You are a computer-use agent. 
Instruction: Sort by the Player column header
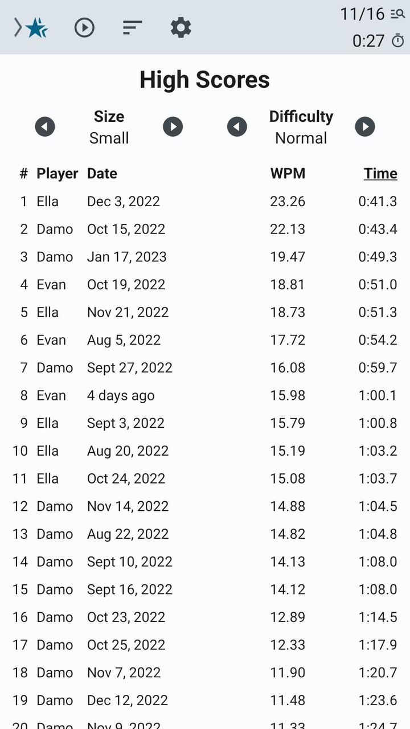tap(57, 174)
